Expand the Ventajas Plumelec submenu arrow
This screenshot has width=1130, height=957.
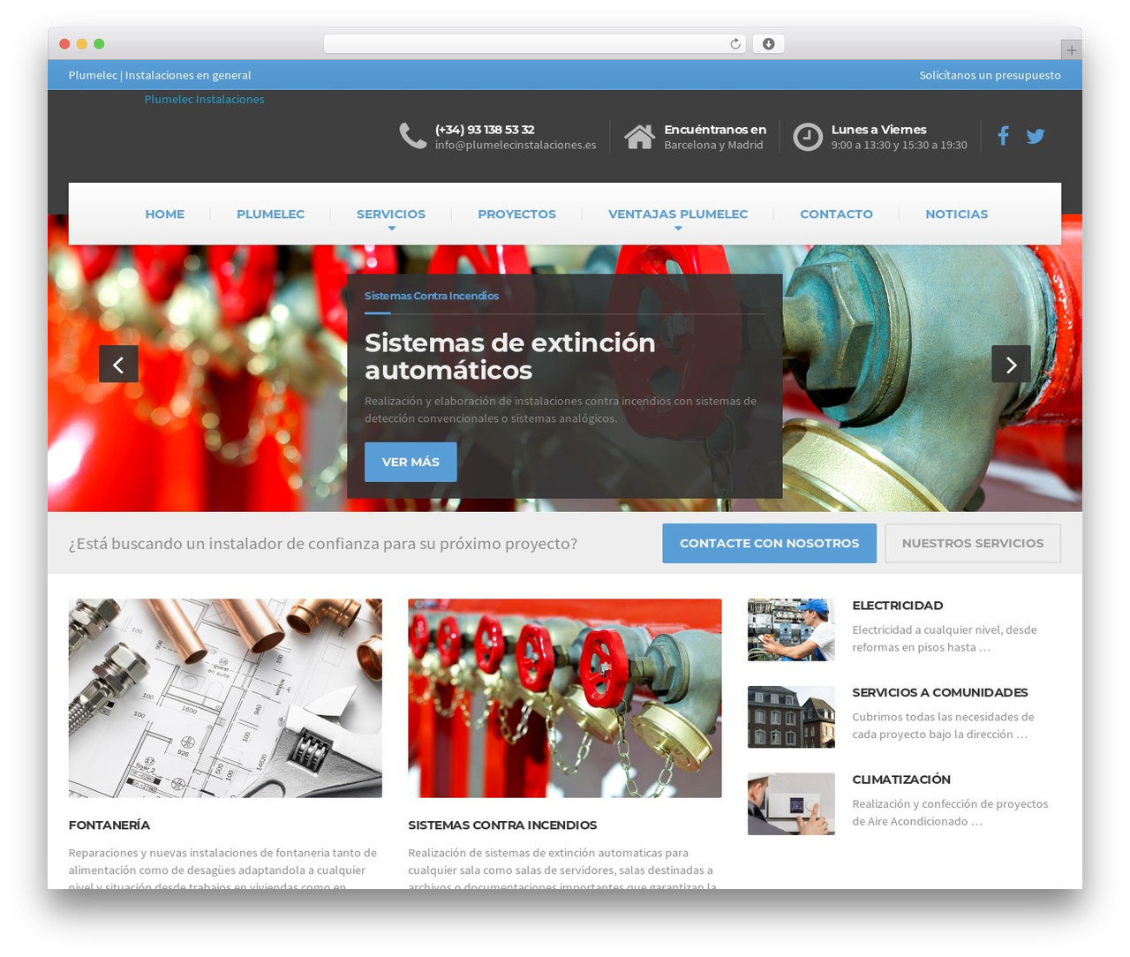click(x=678, y=229)
